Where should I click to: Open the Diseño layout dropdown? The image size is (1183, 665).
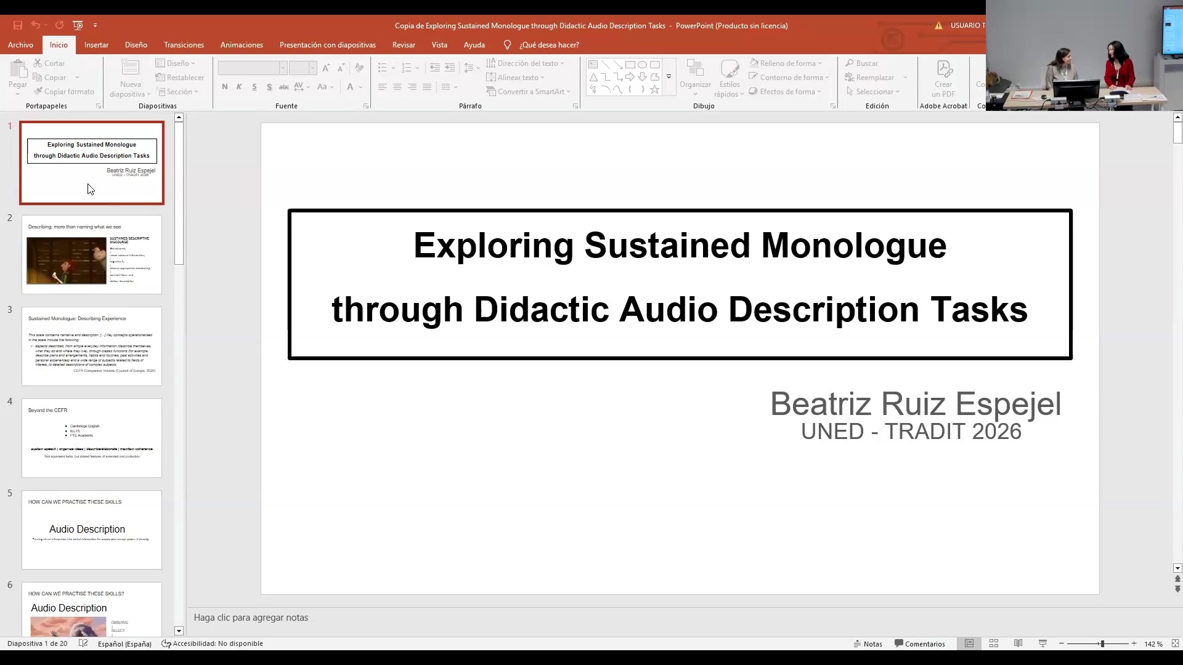tap(176, 63)
